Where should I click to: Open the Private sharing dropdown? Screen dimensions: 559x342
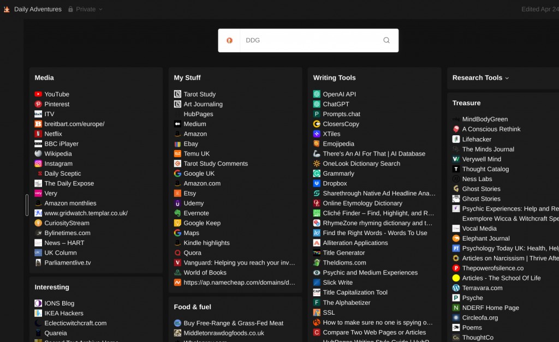point(85,9)
